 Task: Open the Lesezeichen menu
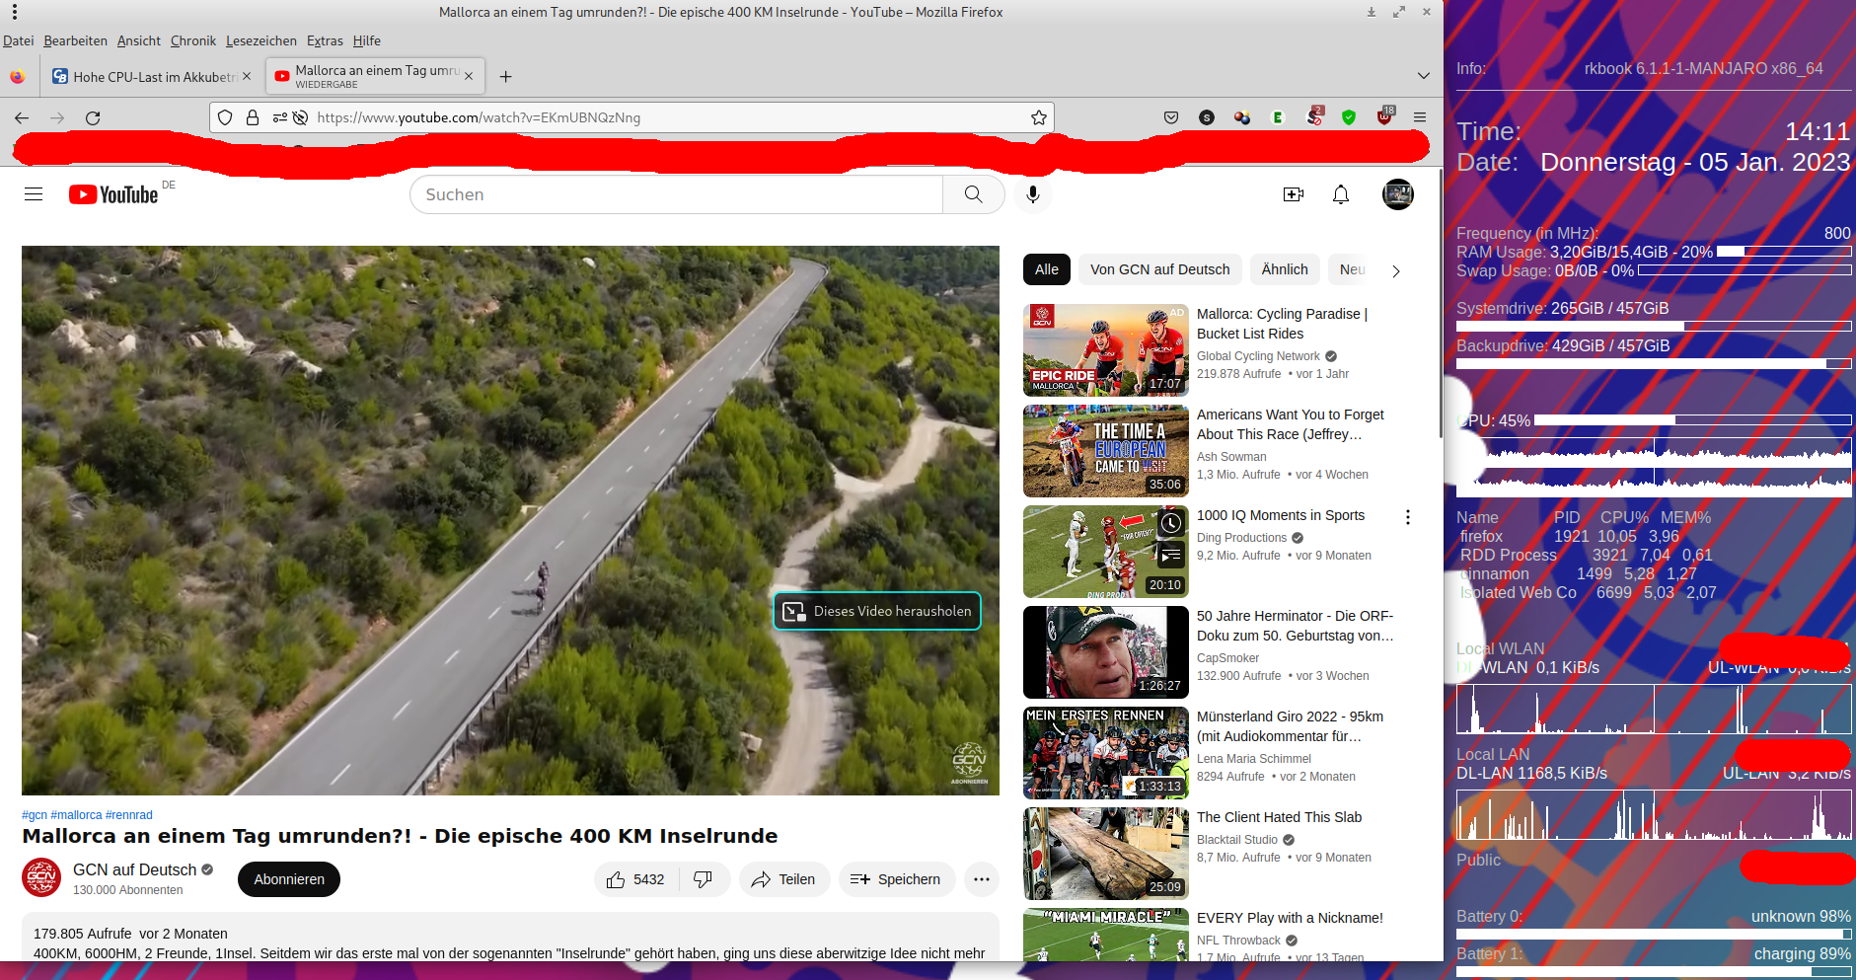(x=261, y=40)
